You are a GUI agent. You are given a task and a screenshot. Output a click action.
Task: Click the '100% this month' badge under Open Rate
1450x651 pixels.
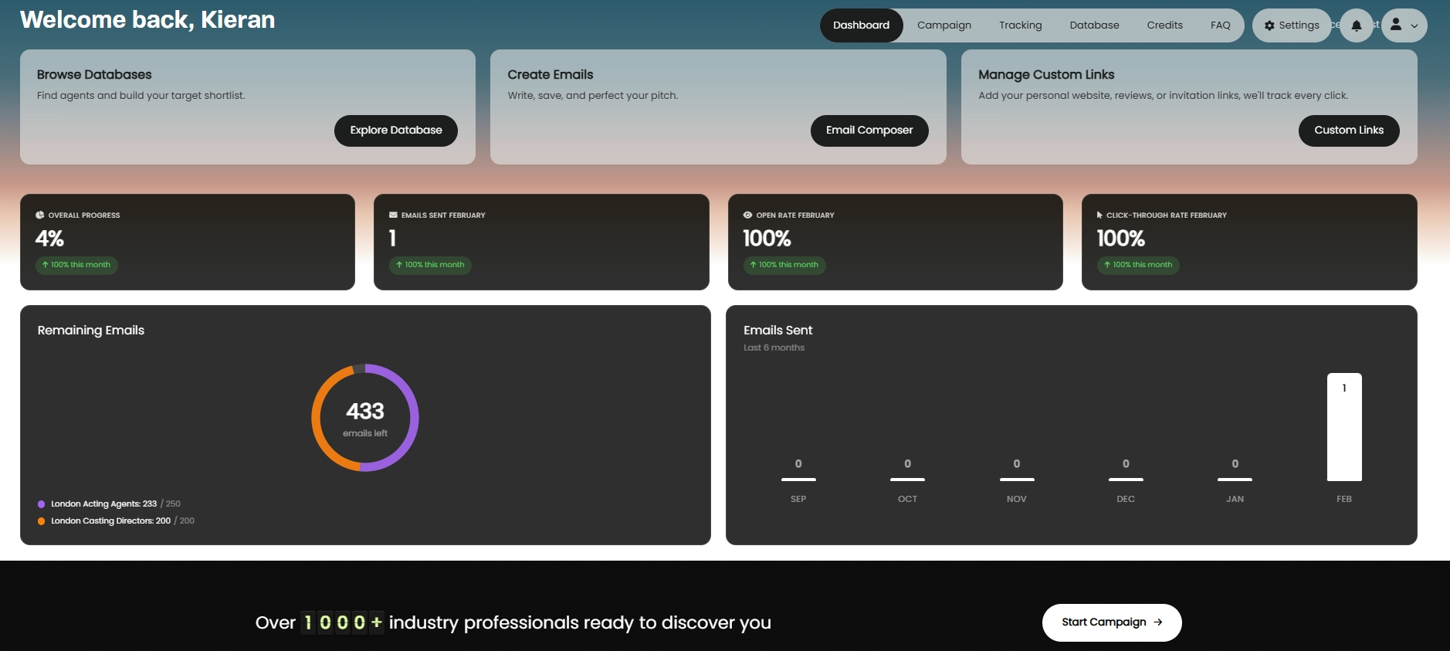tap(784, 265)
